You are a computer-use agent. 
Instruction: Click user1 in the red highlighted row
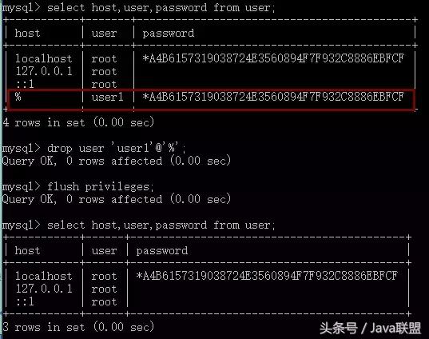pyautogui.click(x=107, y=97)
